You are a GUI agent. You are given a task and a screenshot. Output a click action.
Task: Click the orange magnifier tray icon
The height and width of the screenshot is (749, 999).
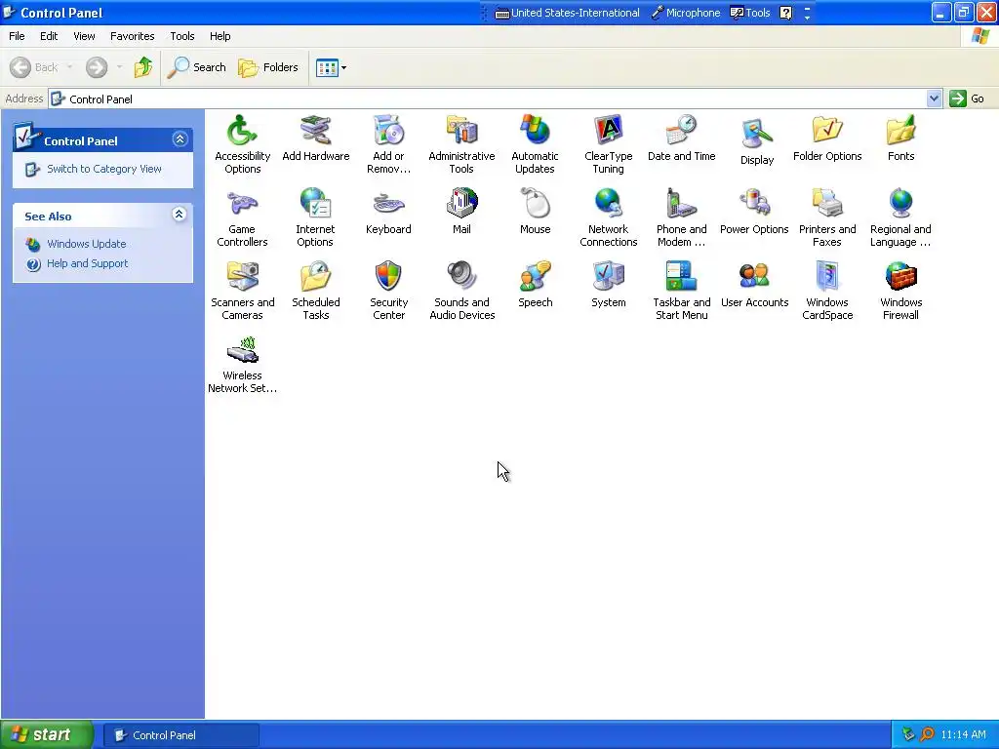(927, 735)
